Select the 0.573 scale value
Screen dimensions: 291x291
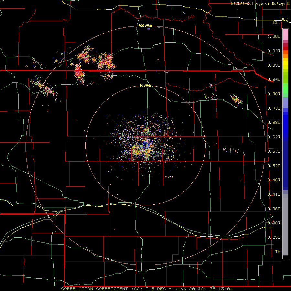tap(274, 151)
